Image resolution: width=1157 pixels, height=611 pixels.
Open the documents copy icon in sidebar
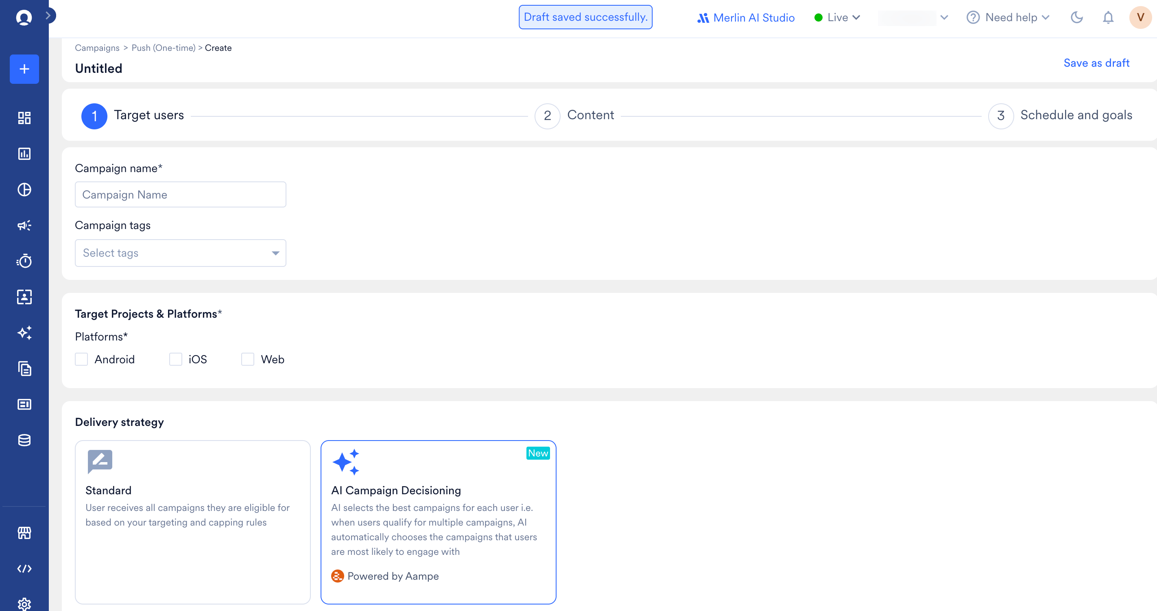coord(24,369)
